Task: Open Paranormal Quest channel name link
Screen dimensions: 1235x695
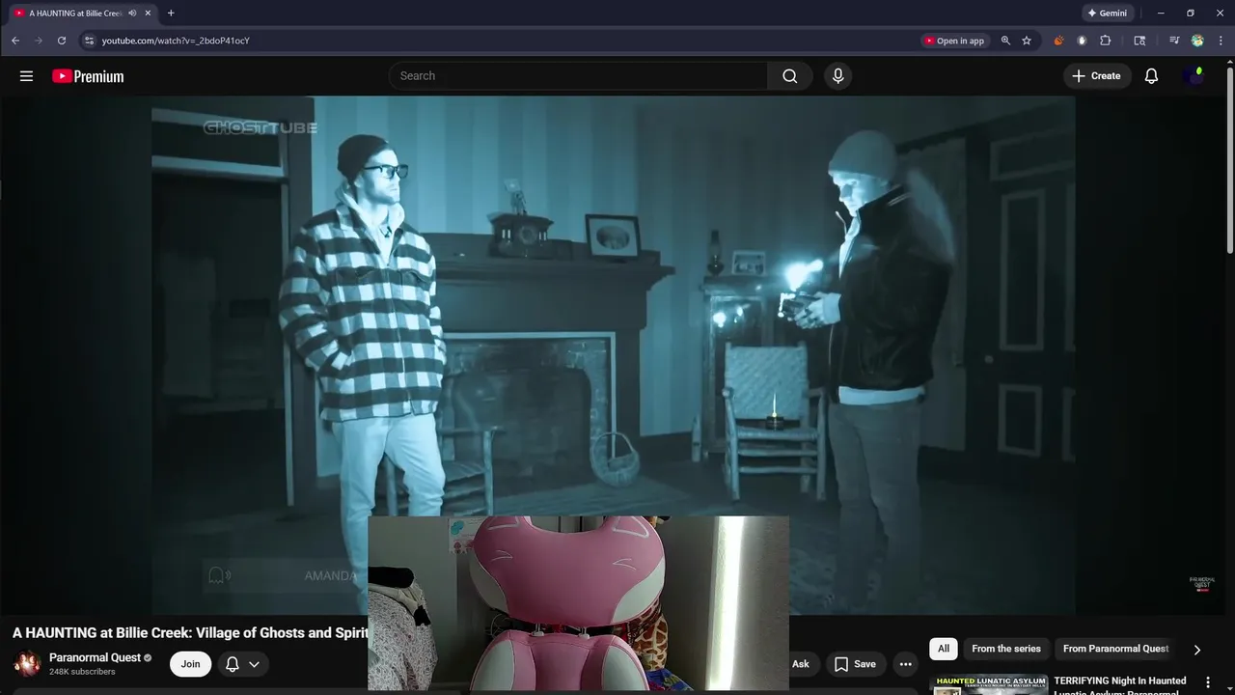Action: (95, 657)
